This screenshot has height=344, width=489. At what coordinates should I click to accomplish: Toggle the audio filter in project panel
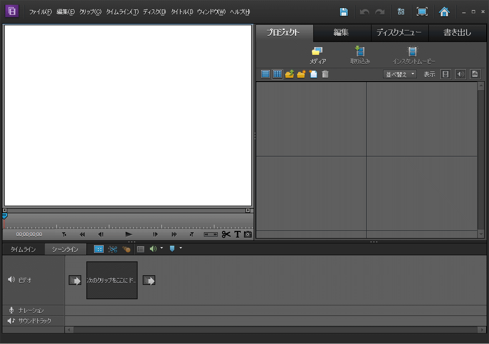pos(460,74)
